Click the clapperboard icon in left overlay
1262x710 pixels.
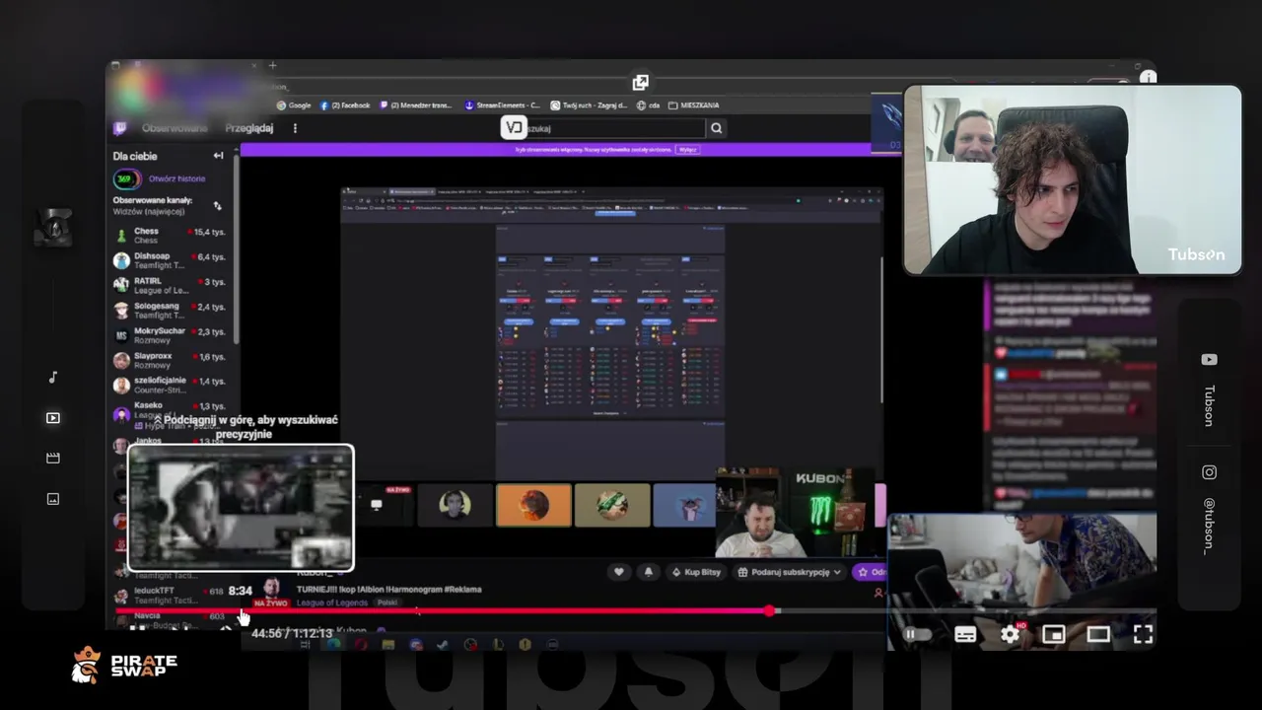click(x=53, y=459)
